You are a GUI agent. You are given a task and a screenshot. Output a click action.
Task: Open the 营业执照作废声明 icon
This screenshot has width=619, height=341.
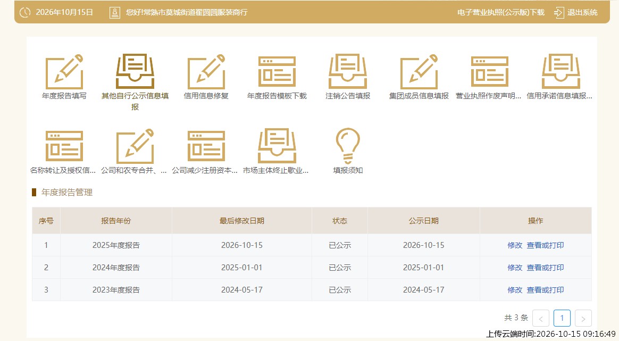(490, 72)
